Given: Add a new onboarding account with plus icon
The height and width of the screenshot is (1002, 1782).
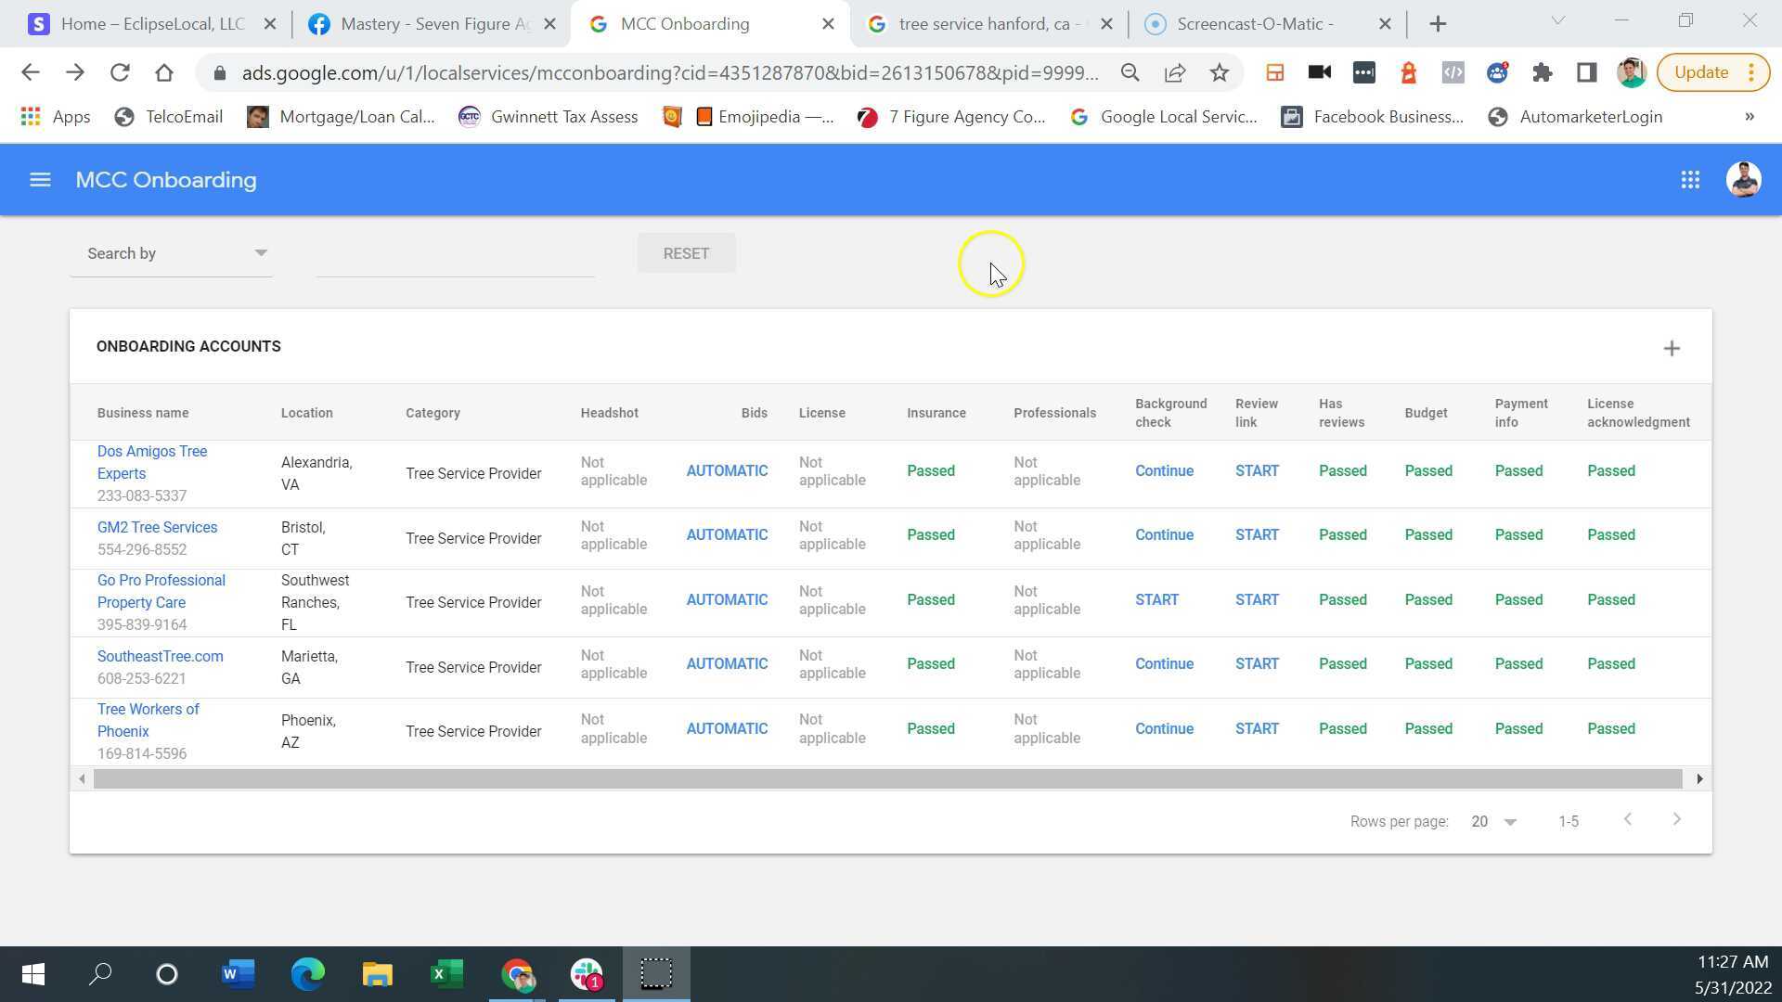Looking at the screenshot, I should pos(1672,348).
